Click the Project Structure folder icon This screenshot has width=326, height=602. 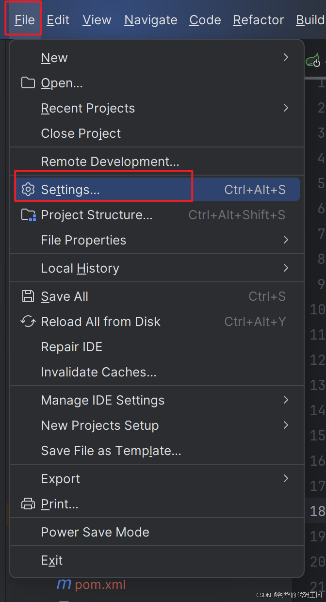29,215
